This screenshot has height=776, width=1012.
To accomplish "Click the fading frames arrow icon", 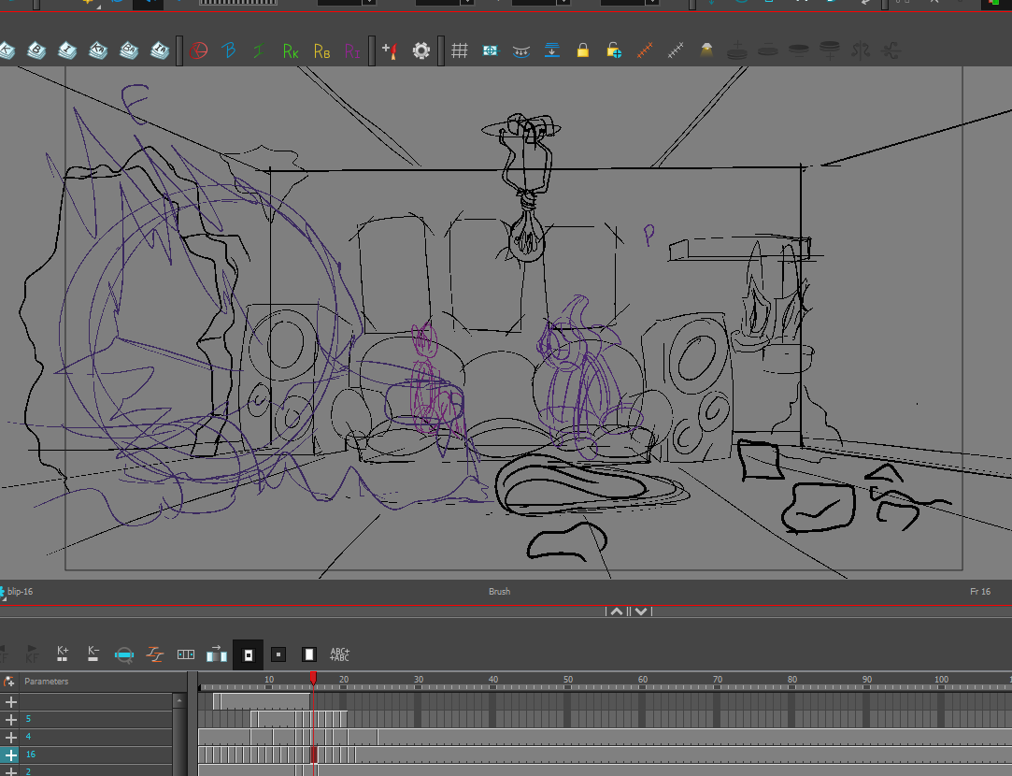I will (216, 654).
